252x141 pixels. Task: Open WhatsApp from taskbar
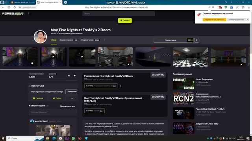(x=73, y=138)
